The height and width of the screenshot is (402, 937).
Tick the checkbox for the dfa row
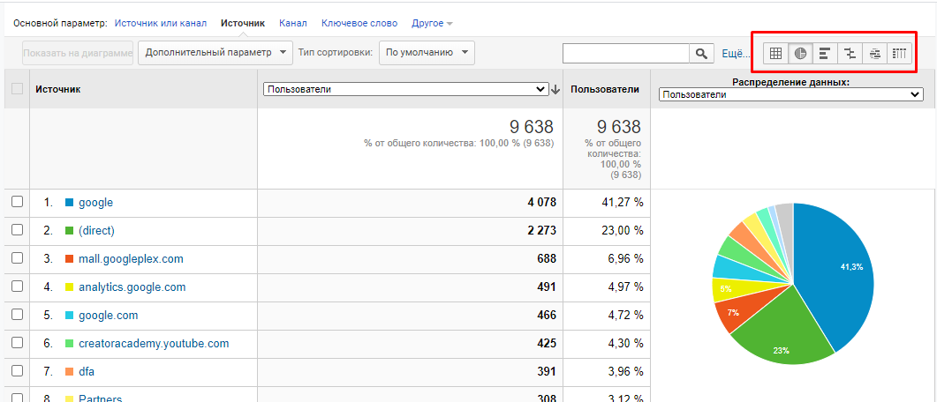(x=18, y=371)
